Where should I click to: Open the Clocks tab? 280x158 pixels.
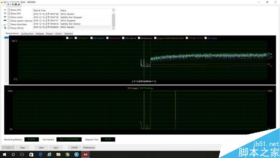coord(58,34)
